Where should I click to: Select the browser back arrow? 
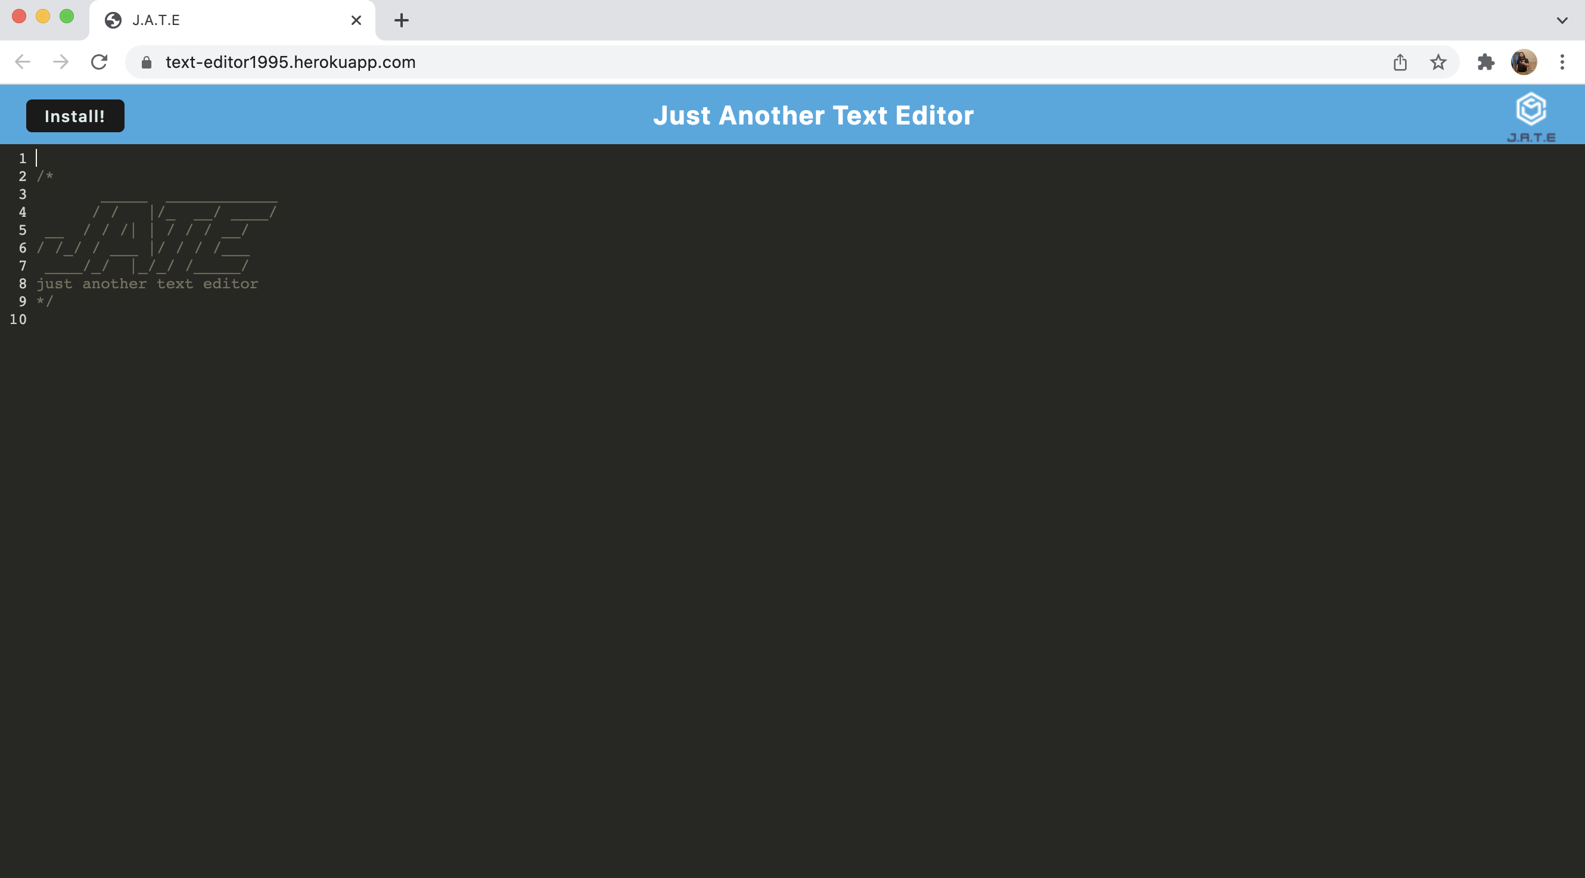tap(22, 61)
